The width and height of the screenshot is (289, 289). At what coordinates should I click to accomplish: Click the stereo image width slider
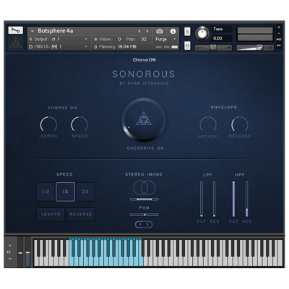coord(144,199)
